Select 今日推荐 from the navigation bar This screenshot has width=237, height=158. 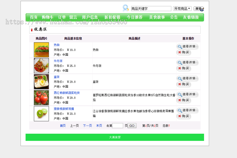(x=135, y=17)
